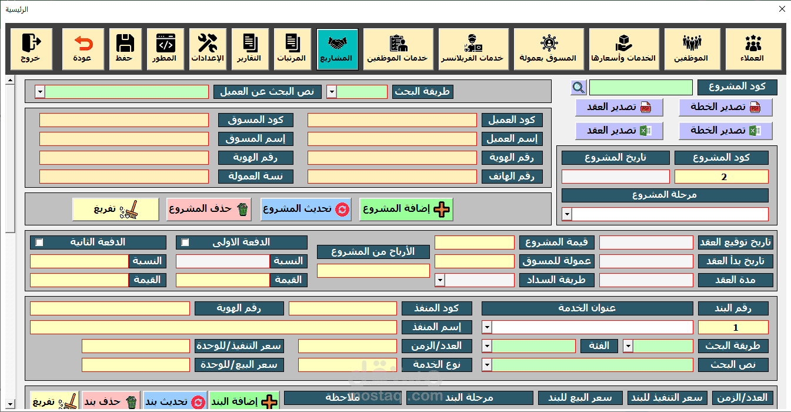Click تصدير العقد PDF button

pos(619,107)
